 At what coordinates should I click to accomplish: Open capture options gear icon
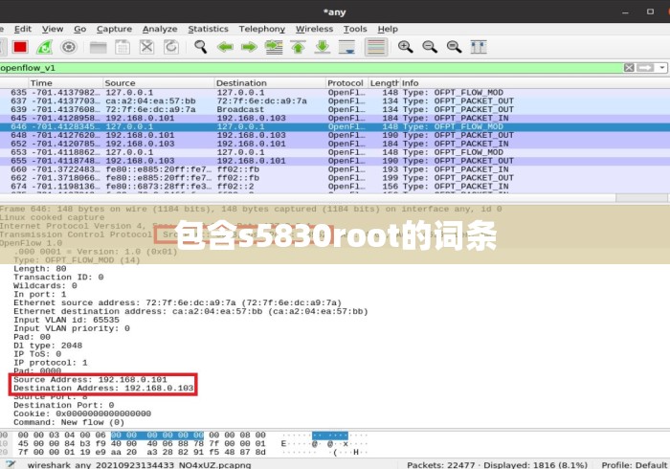pyautogui.click(x=69, y=47)
